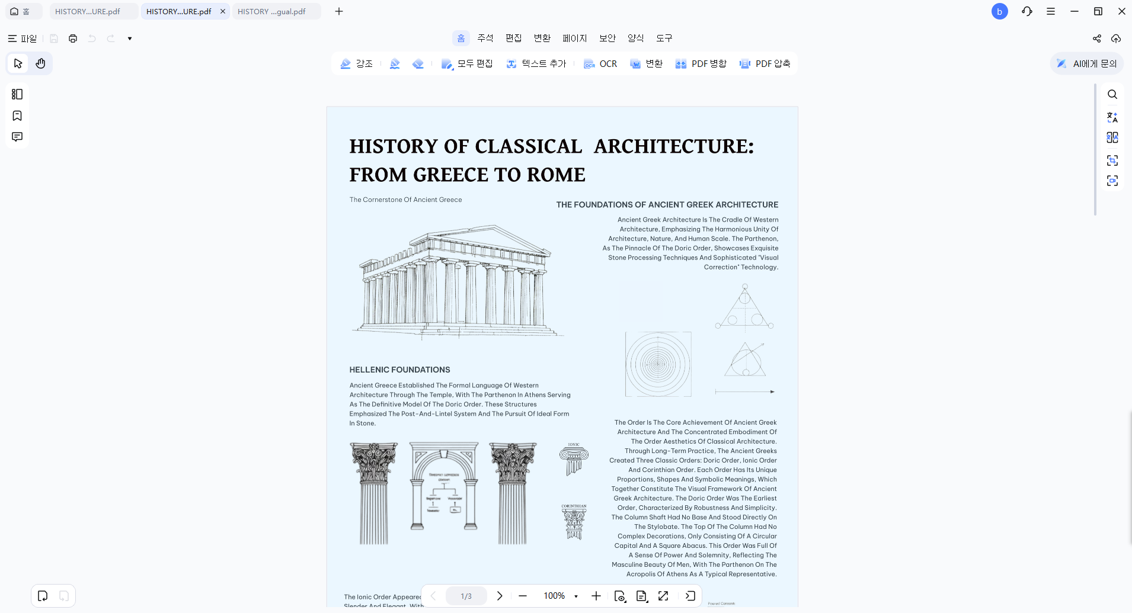Click the page number field showing 1/3
This screenshot has width=1132, height=613.
(466, 596)
